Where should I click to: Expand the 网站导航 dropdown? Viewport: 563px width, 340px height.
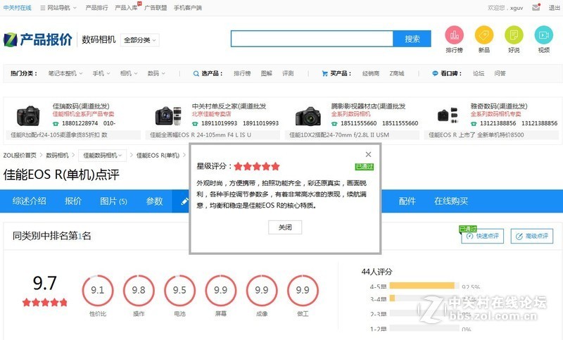tap(58, 8)
